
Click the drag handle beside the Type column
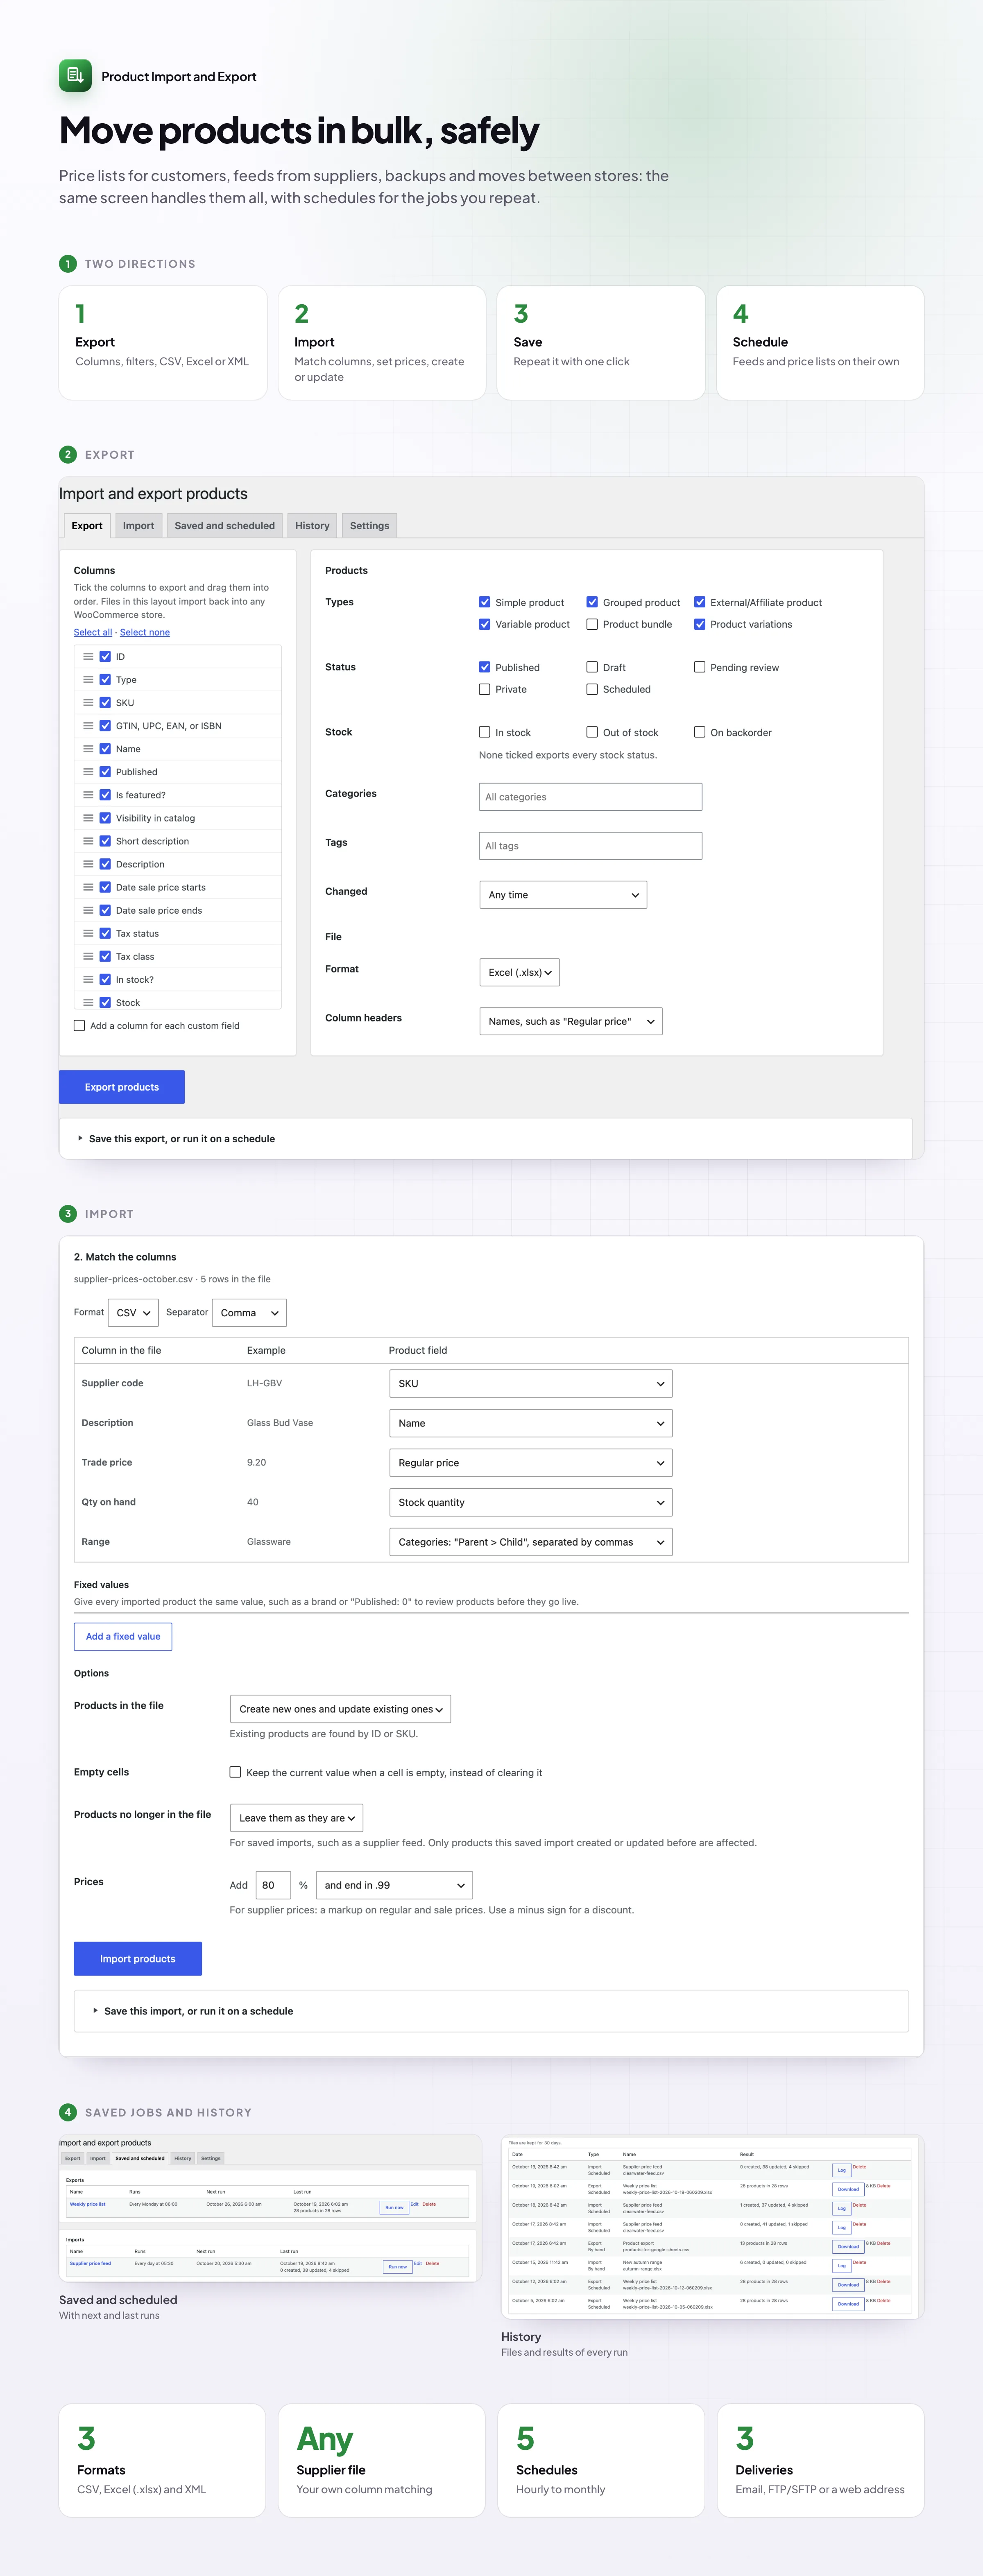(x=88, y=680)
